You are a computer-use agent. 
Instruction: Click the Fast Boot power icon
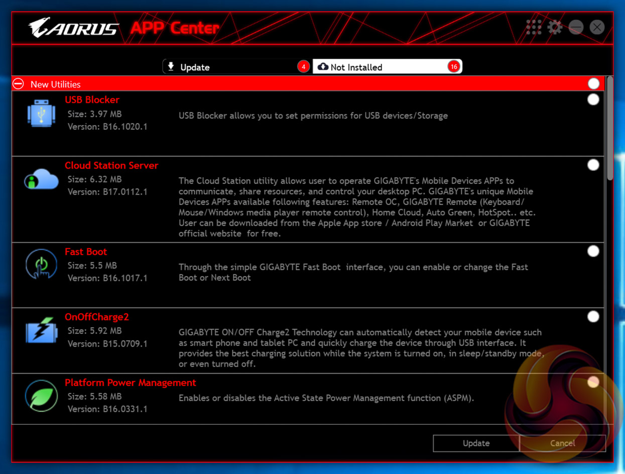pos(41,264)
